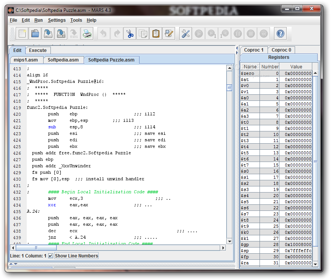Pause the running program icon
This screenshot has width=331, height=280.
238,34
